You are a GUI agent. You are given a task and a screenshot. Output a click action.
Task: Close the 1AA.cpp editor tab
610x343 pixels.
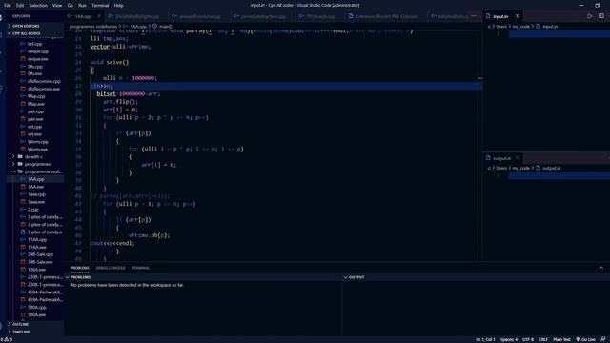99,16
